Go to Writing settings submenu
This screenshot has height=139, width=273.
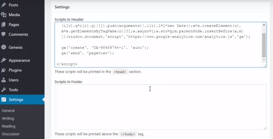click(x=8, y=118)
